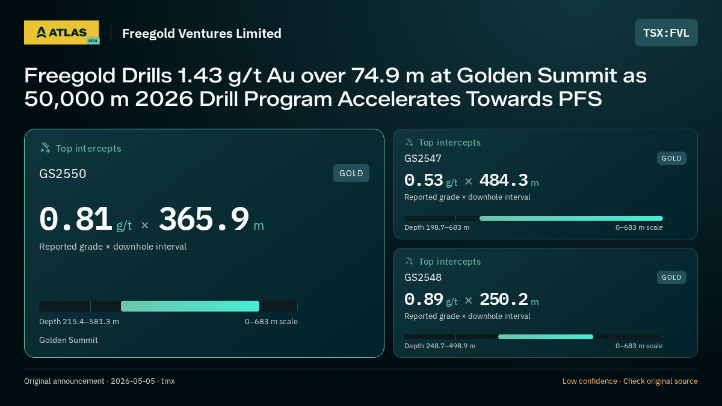Viewport: 722px width, 406px height.
Task: Click the GS2548 depth interval bar
Action: click(x=534, y=337)
